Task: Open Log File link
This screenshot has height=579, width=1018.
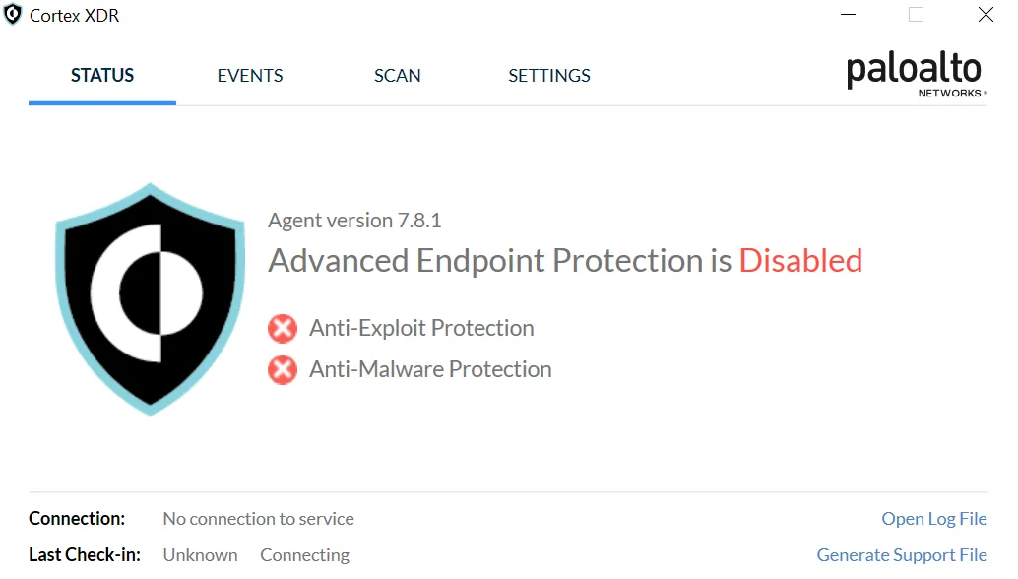Action: click(x=933, y=519)
